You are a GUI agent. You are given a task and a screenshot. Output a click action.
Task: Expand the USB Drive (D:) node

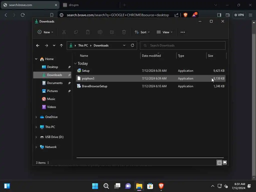pyautogui.click(x=36, y=137)
